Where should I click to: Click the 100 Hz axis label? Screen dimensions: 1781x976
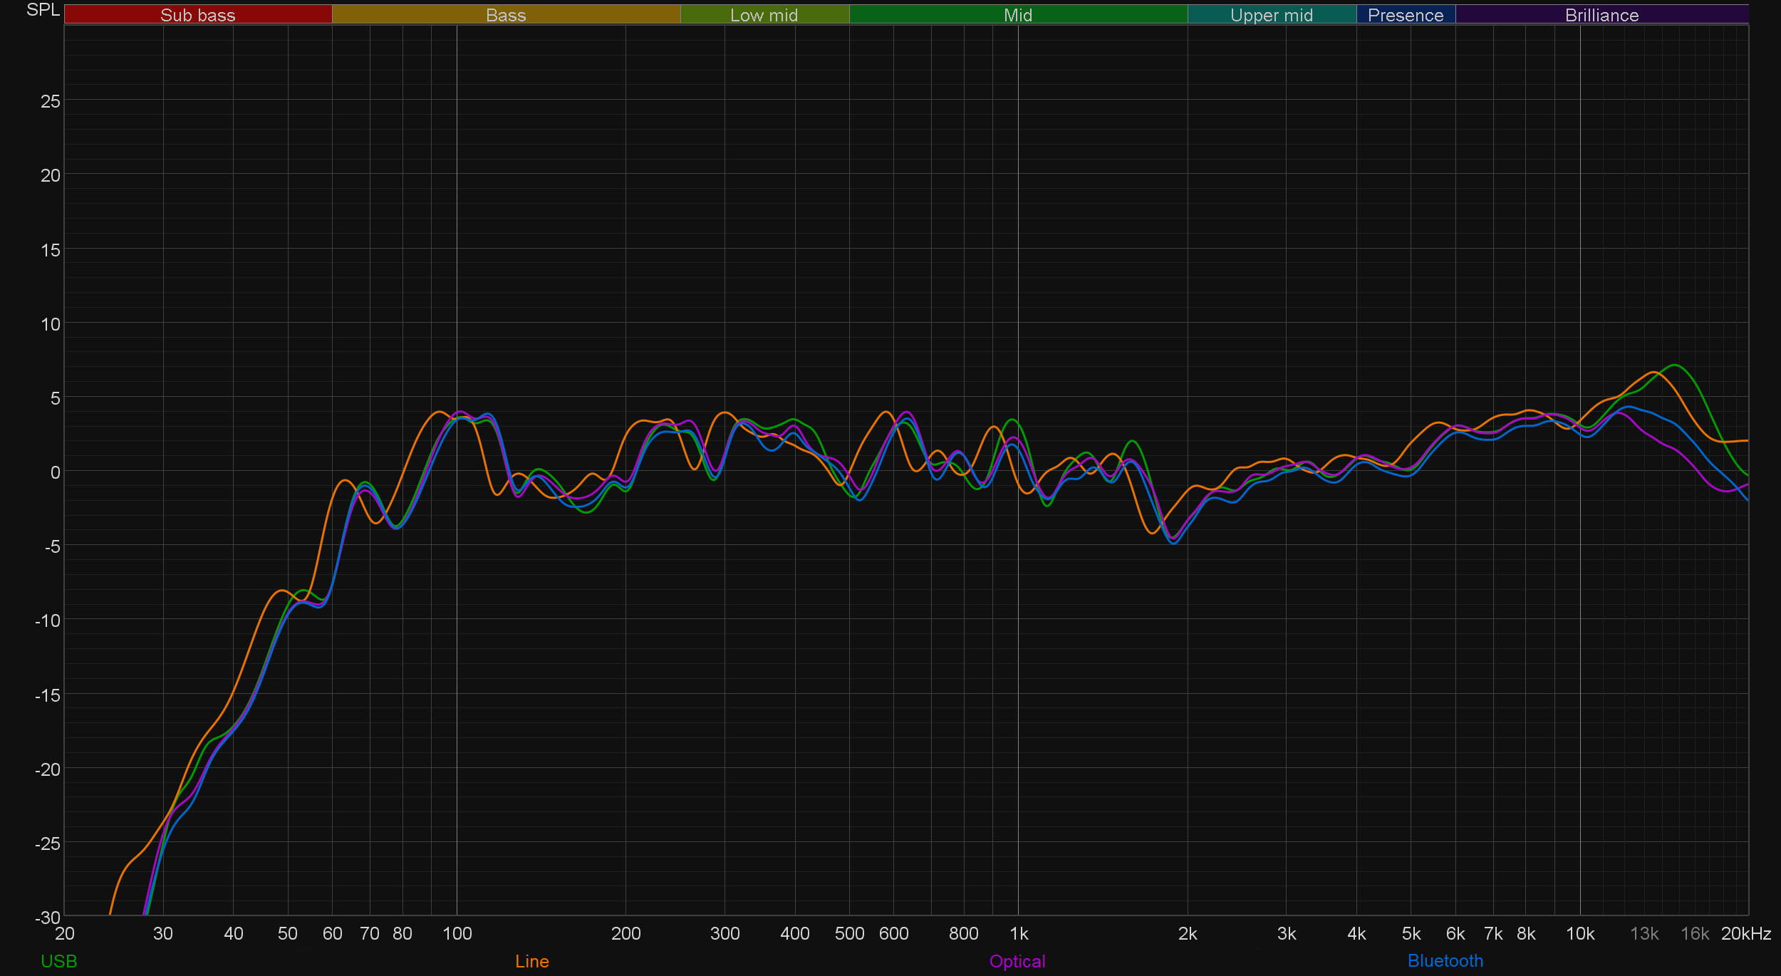point(457,933)
